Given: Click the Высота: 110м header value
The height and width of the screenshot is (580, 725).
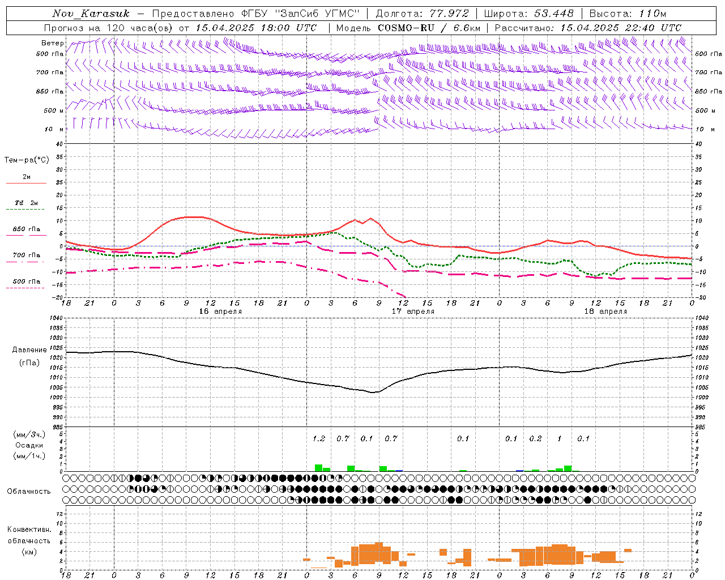Looking at the screenshot, I should click(628, 14).
